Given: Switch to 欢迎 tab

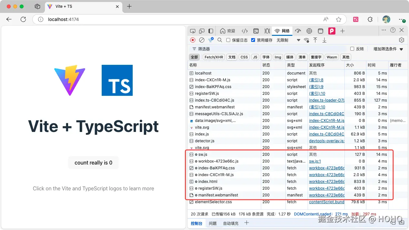Looking at the screenshot, I should tap(228, 31).
